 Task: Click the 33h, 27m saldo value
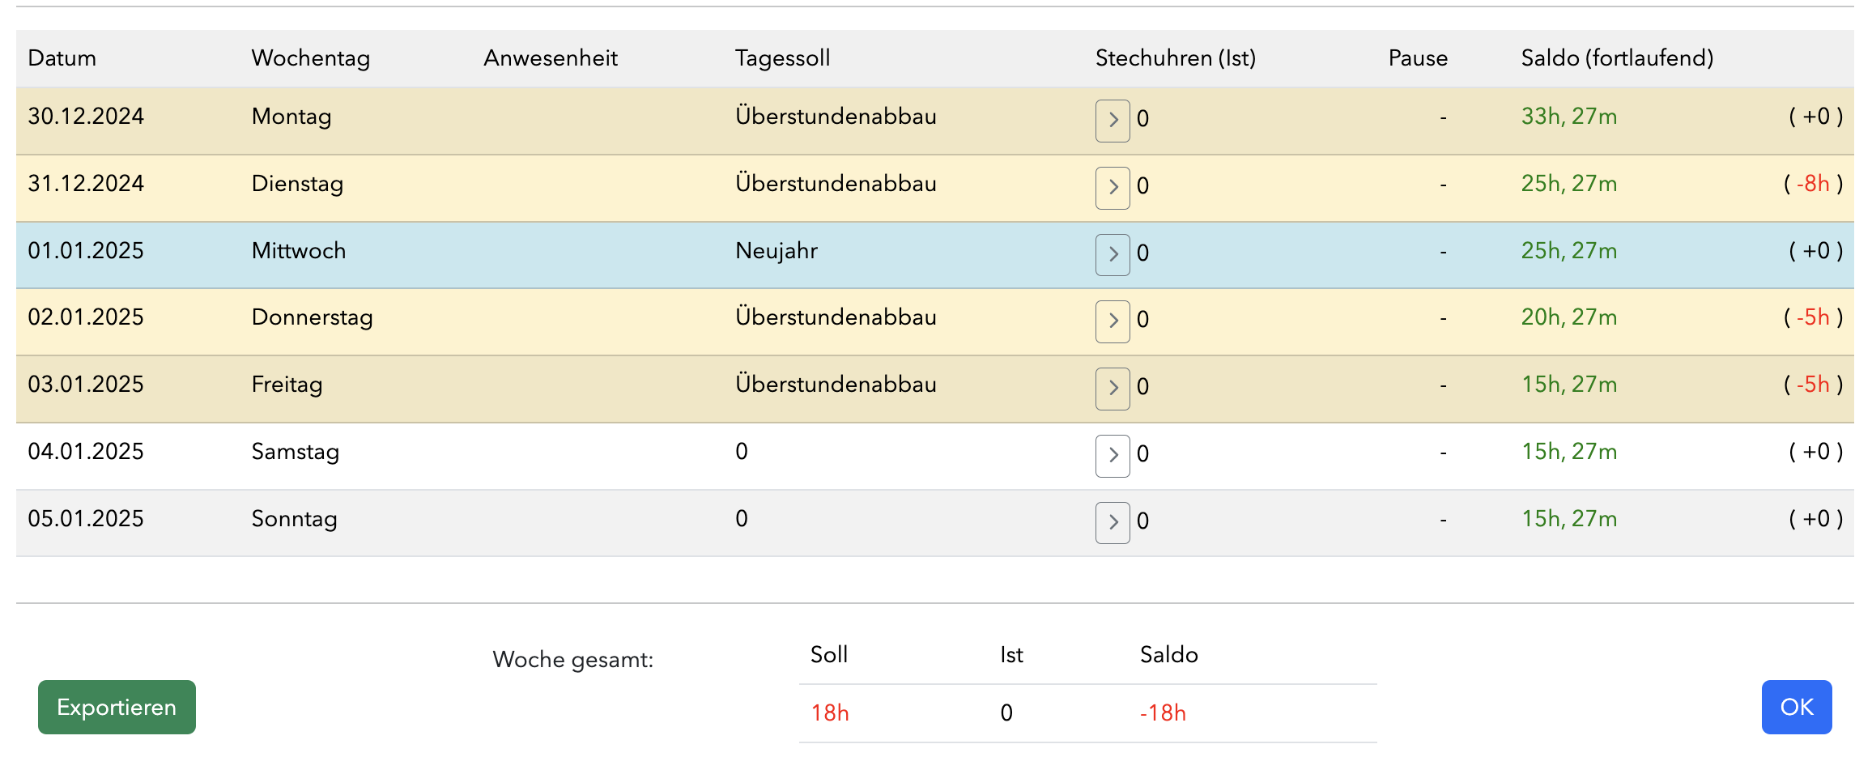pyautogui.click(x=1569, y=117)
